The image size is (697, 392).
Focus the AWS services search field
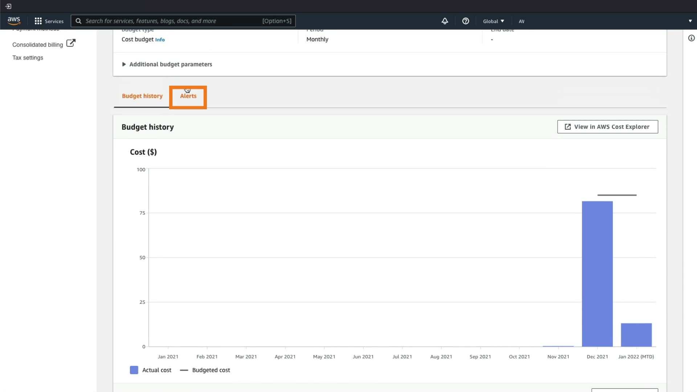[x=172, y=21]
